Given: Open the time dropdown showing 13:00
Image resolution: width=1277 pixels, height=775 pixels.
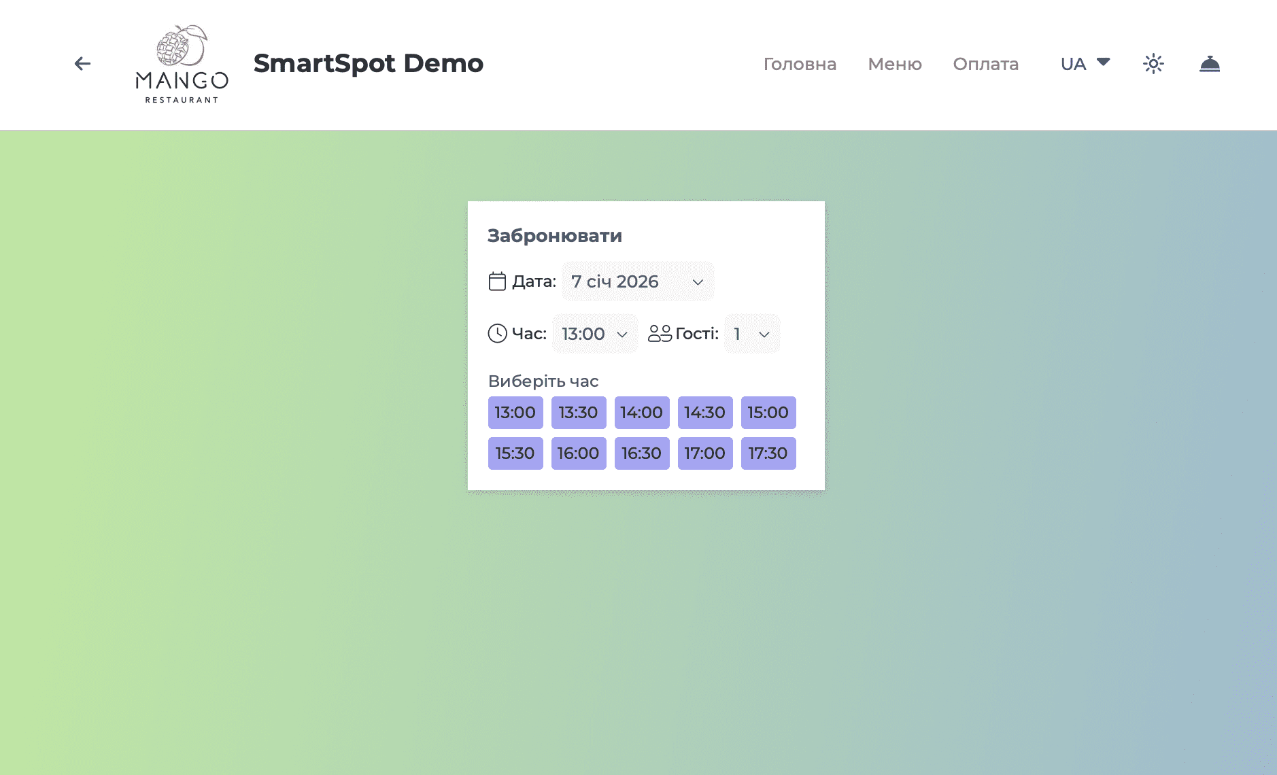Looking at the screenshot, I should [594, 334].
